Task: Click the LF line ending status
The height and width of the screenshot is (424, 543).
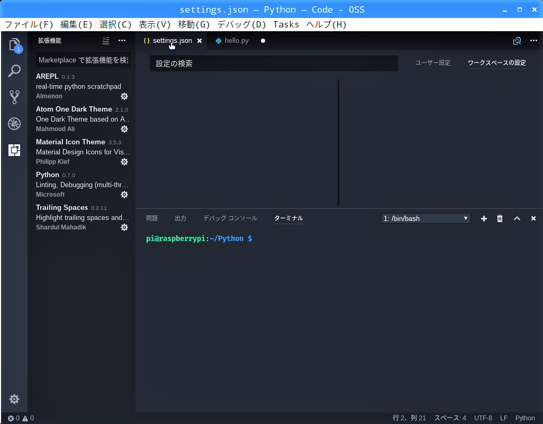Action: pos(503,418)
